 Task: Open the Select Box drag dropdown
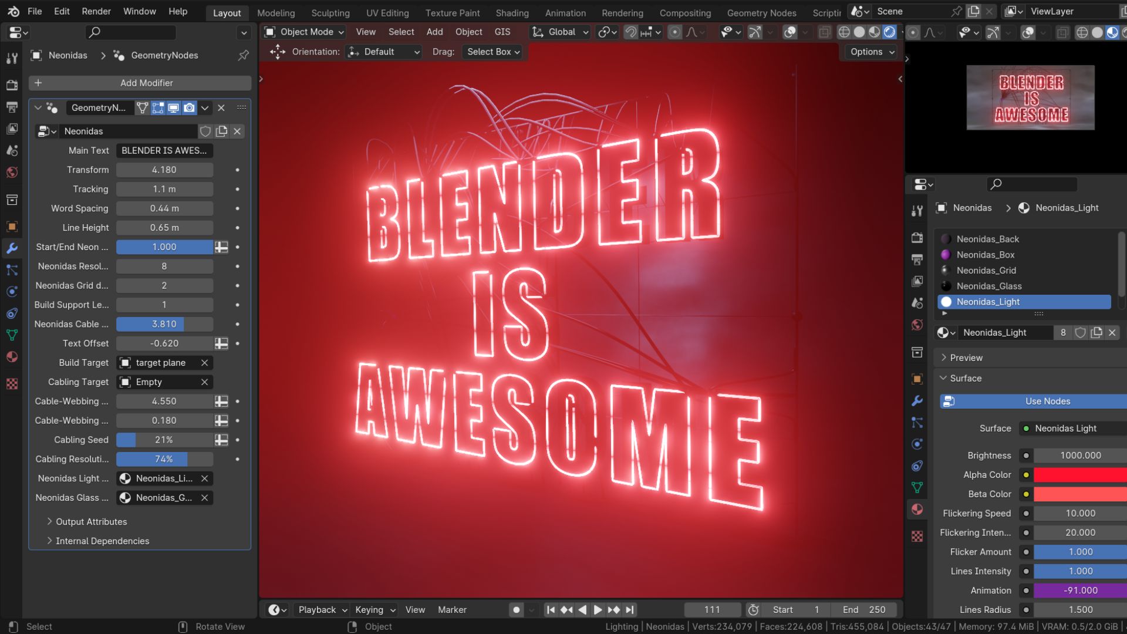coord(493,52)
